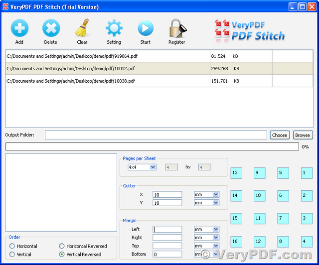Image resolution: width=319 pixels, height=265 pixels.
Task: Select the Vertical Reversed radio button
Action: [x=62, y=255]
